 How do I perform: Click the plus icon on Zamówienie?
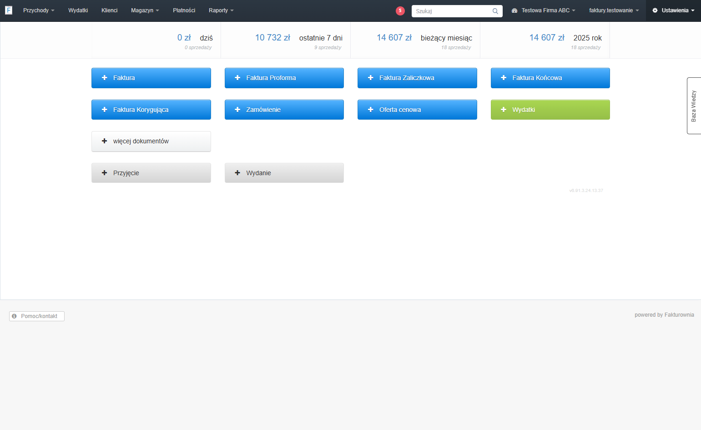tap(237, 110)
